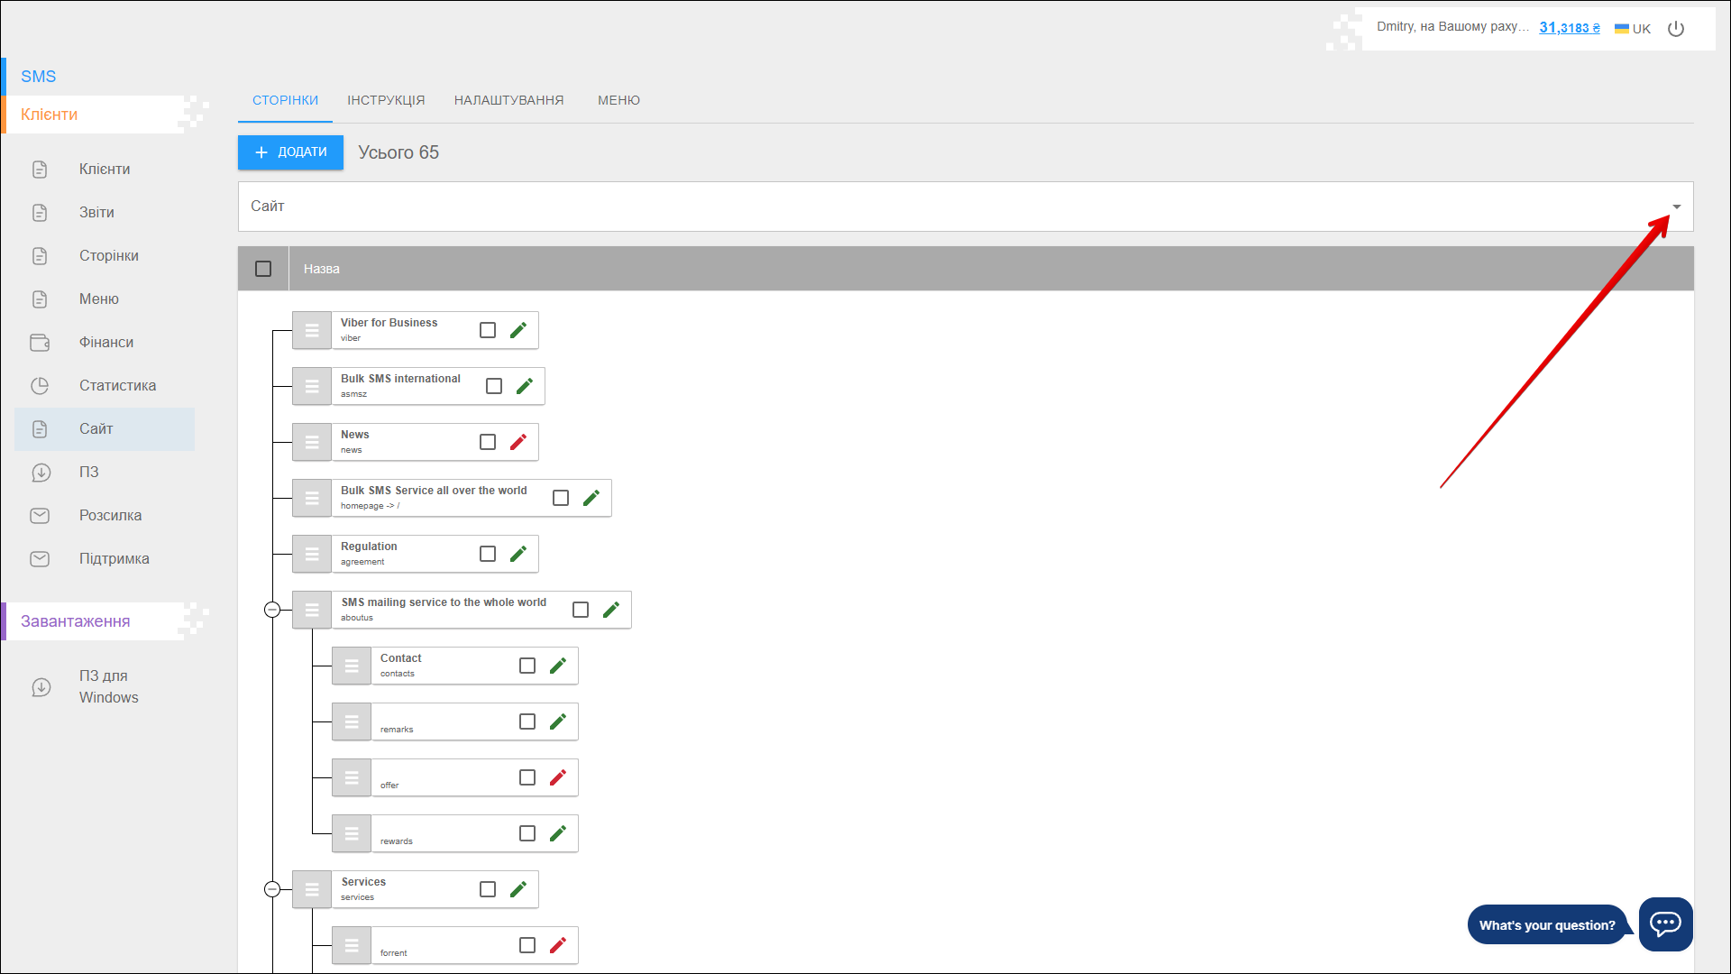Collapse the Services tree node

[x=272, y=889]
